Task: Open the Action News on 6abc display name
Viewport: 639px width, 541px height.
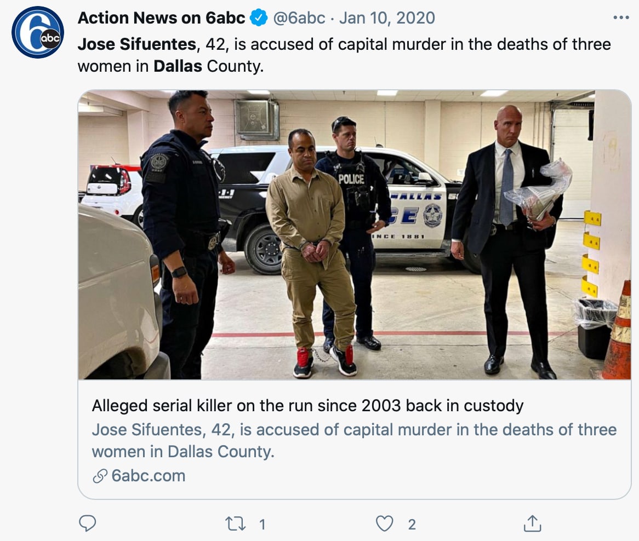Action: (x=161, y=18)
